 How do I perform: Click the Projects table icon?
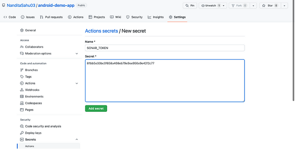90,17
